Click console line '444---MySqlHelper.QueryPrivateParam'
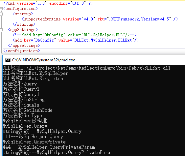Screen dimensions: 185x156 49,147
